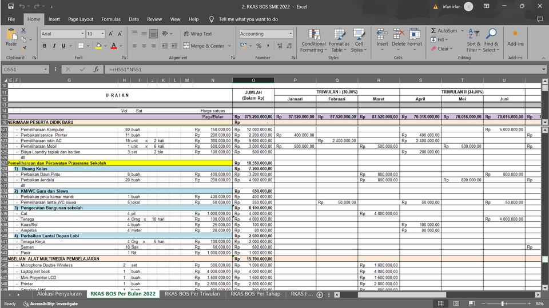Switch to the Insert ribbon tab
This screenshot has width=549, height=308.
(54, 19)
